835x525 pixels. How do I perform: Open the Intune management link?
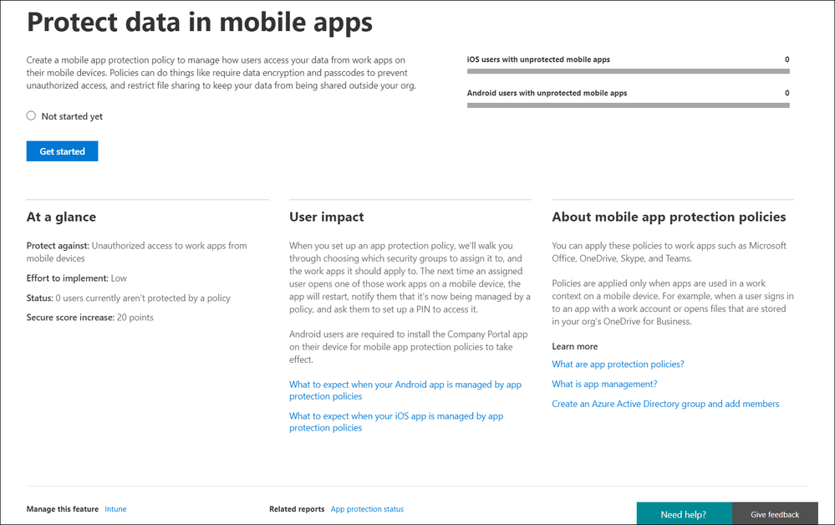click(115, 509)
